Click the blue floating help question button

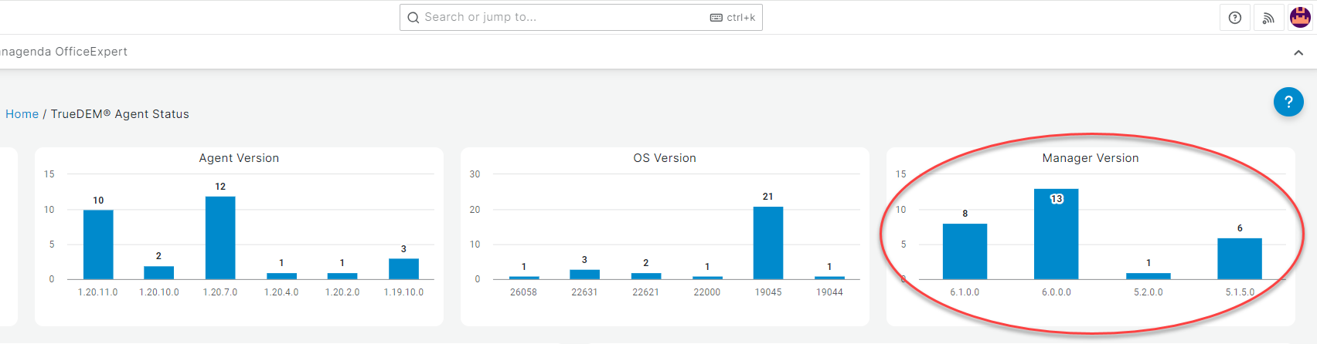click(1288, 102)
